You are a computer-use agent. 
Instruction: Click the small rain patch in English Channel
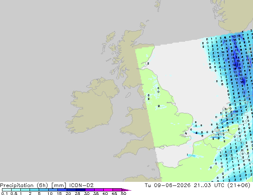[193, 156]
